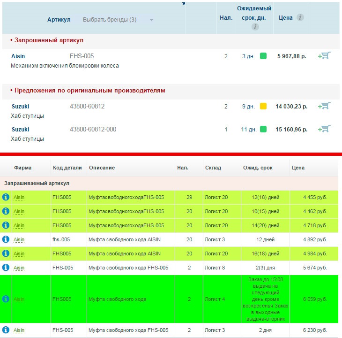Image resolution: width=342 pixels, height=338 pixels.
Task: Click article number 43800-60812-000
Action: point(93,130)
